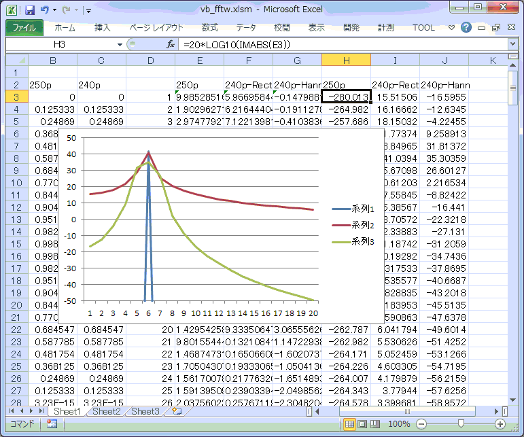524x437 pixels.
Task: Select row 22 header
Action: pos(17,330)
